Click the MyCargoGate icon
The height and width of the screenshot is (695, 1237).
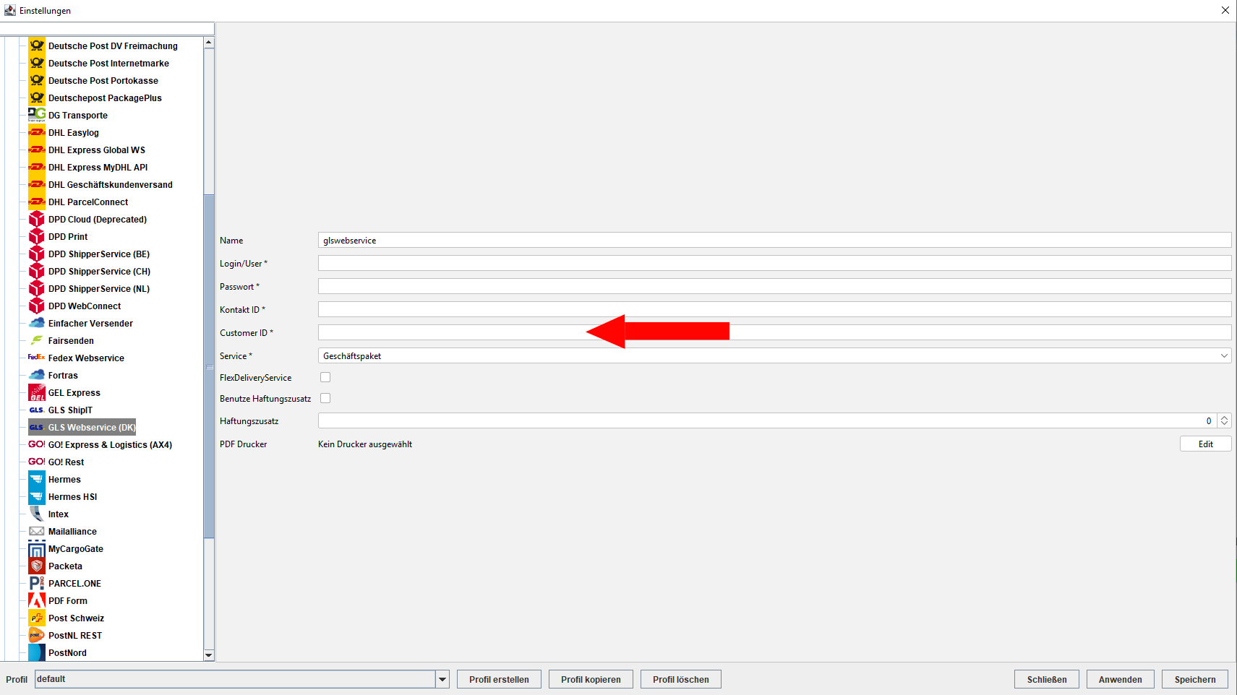click(37, 548)
